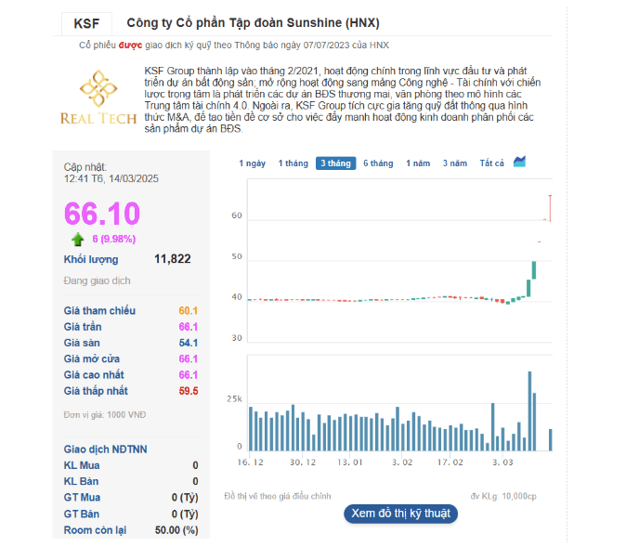Click the Giao dịch NĐTNN heading
This screenshot has width=639, height=547.
[x=105, y=449]
